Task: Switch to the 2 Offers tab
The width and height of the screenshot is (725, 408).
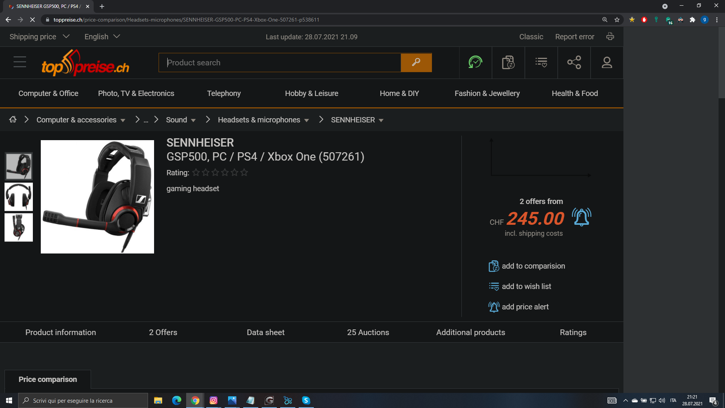Action: pos(163,332)
